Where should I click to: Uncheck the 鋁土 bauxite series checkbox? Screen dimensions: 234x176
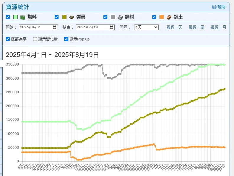pyautogui.click(x=154, y=17)
